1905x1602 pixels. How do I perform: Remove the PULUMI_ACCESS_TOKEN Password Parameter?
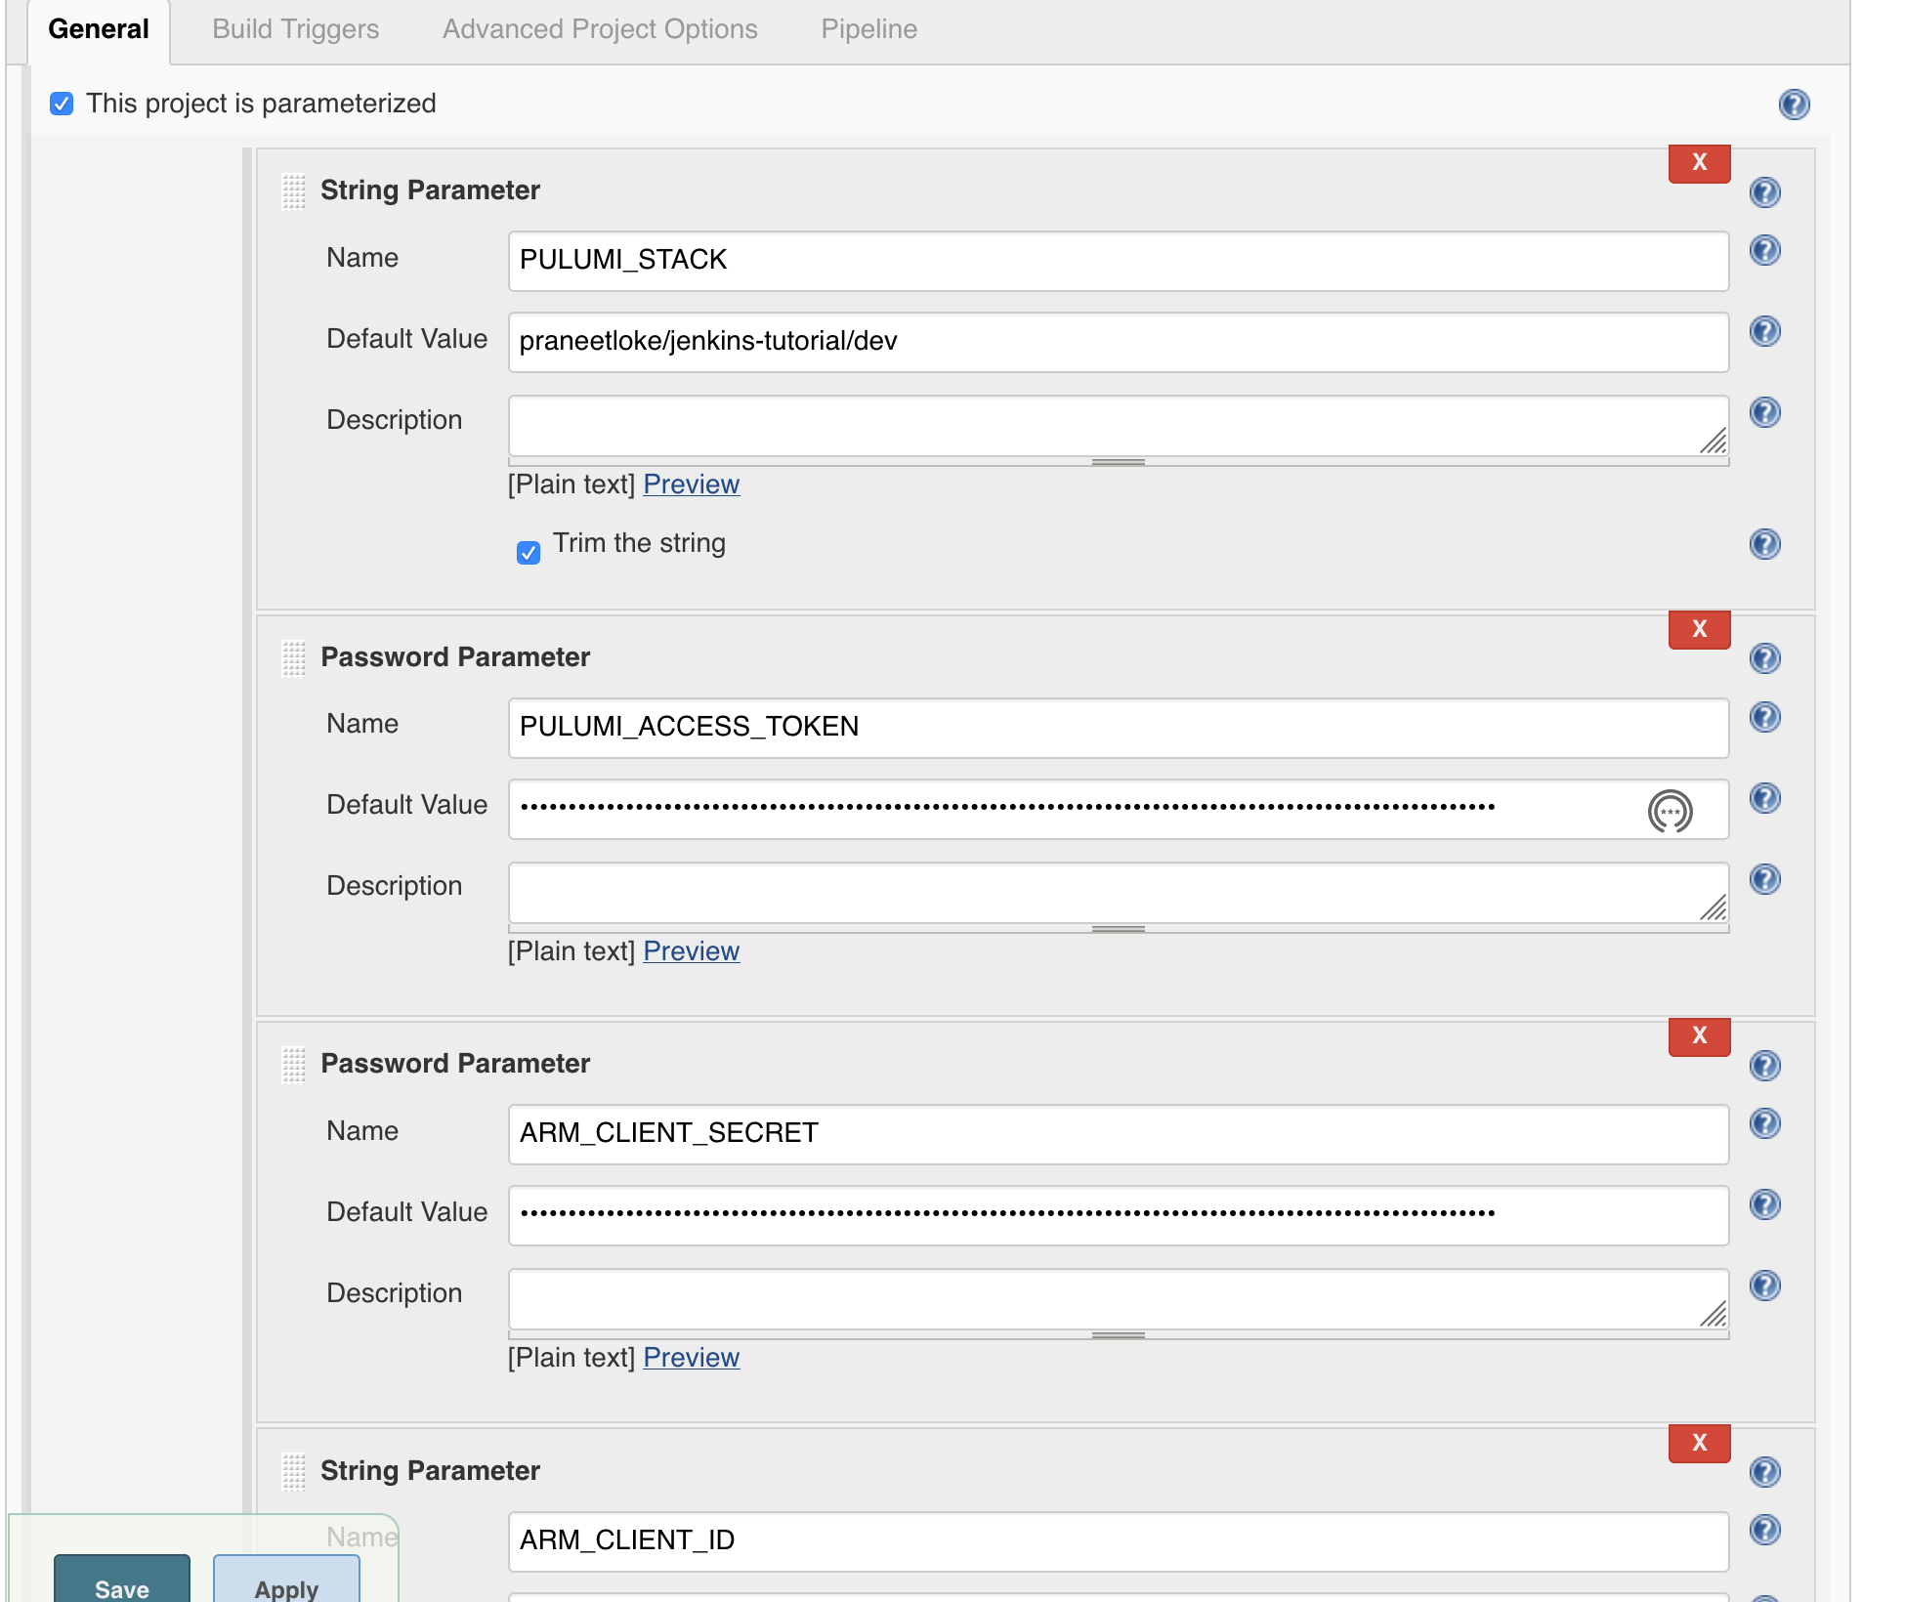[x=1699, y=628]
